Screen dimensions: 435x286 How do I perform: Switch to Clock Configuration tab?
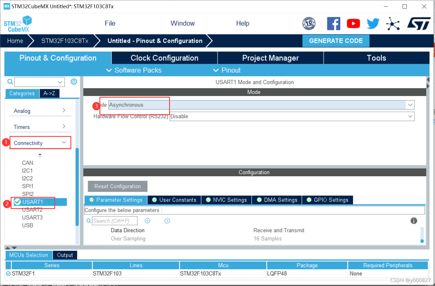(164, 58)
